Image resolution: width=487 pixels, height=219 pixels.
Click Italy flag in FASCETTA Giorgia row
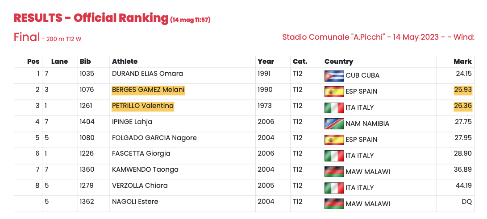(334, 156)
